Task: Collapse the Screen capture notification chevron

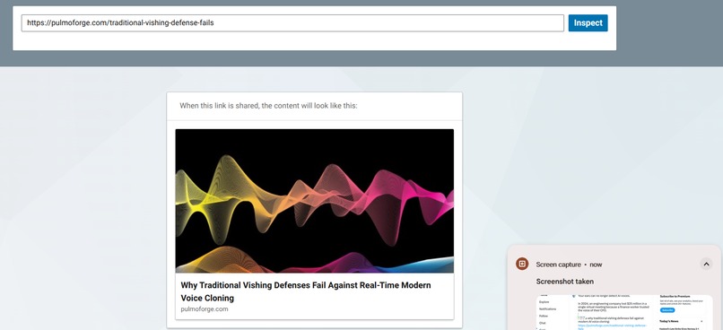Action: (706, 265)
